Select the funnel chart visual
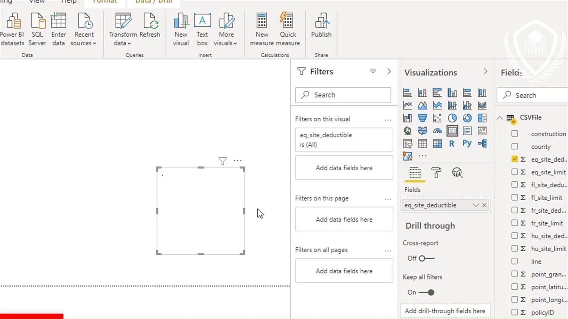Image resolution: width=568 pixels, height=319 pixels. click(x=422, y=118)
